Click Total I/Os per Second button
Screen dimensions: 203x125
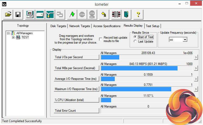coord(76,57)
